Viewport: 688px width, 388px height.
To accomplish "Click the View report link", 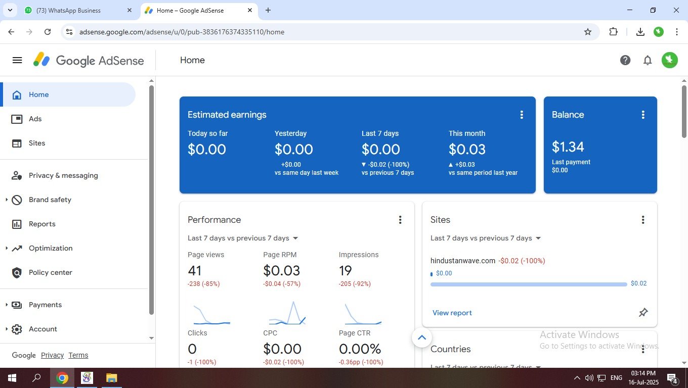I will 452,313.
